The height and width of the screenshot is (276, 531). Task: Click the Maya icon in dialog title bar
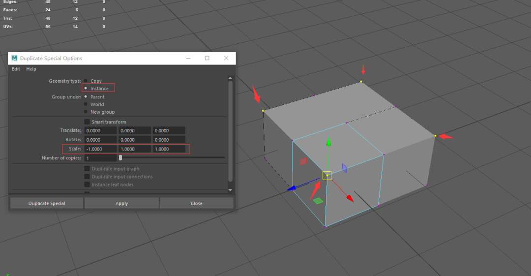(14, 58)
